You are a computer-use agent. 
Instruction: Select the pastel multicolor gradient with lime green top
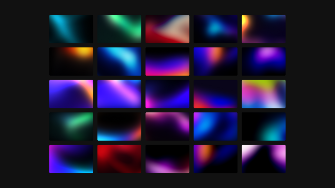263,94
